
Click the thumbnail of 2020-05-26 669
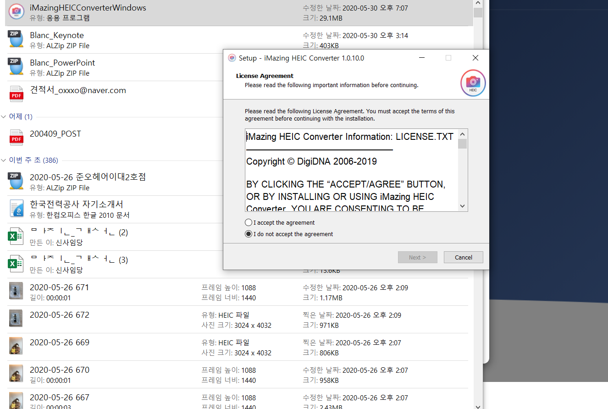click(x=16, y=346)
